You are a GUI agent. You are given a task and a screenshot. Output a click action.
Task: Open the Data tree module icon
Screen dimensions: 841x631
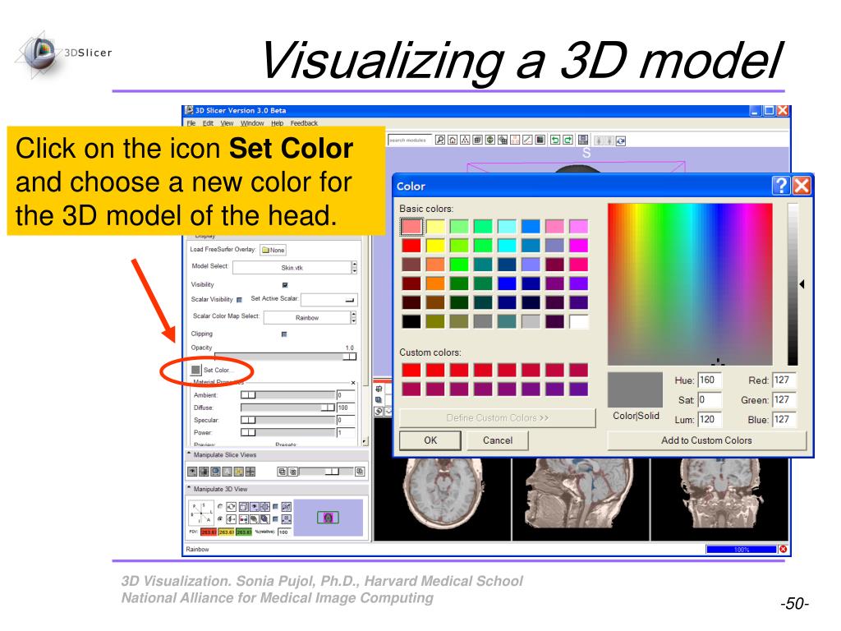point(465,140)
